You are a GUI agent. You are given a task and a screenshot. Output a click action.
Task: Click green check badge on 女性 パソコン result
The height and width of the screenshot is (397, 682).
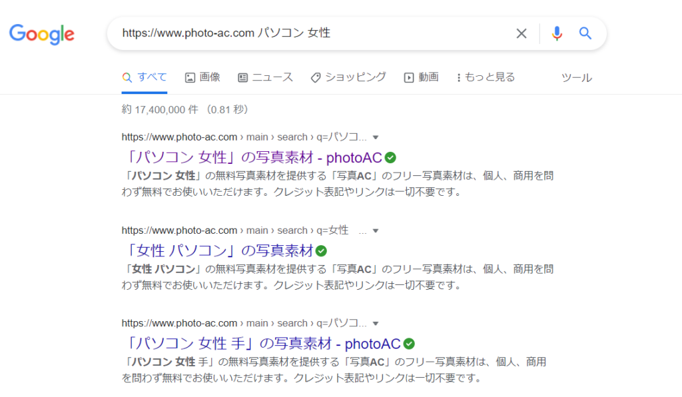click(322, 251)
